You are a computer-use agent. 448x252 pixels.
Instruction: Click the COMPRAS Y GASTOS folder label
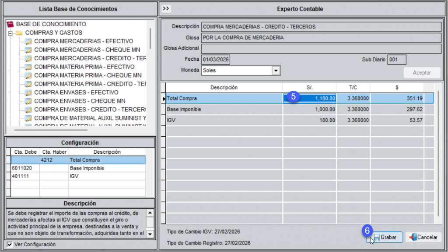pos(54,33)
